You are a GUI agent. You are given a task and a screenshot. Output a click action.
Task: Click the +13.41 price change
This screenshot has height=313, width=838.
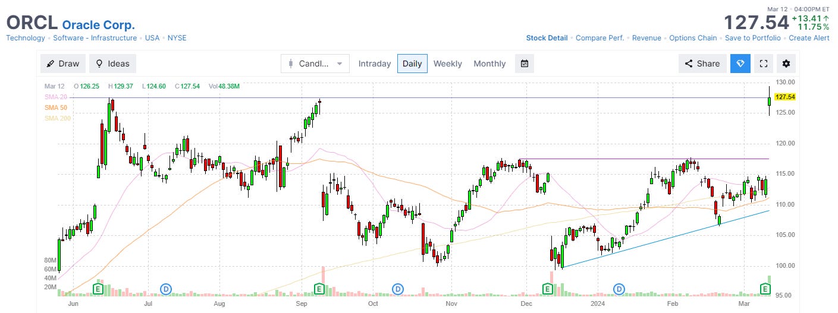click(806, 18)
